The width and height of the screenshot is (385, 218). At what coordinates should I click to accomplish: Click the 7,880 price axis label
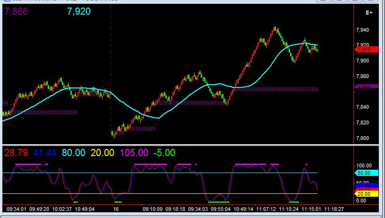click(362, 77)
